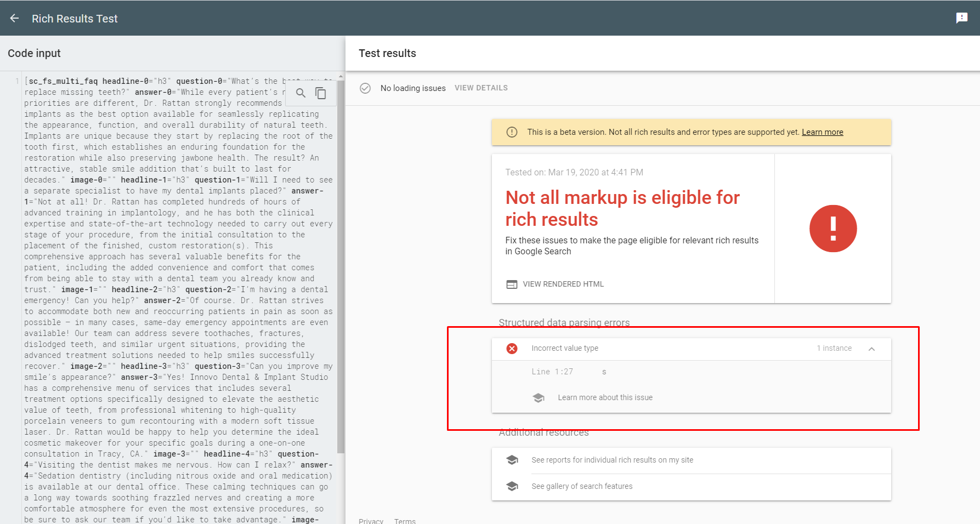This screenshot has width=980, height=524.
Task: Go back using the arrow icon
Action: click(x=14, y=18)
